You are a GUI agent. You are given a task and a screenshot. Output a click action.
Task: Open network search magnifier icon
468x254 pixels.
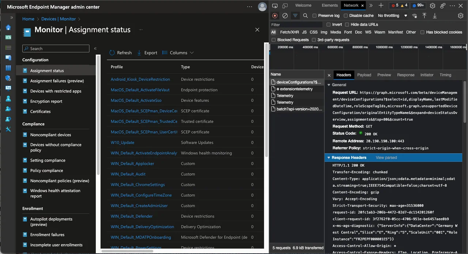click(305, 16)
